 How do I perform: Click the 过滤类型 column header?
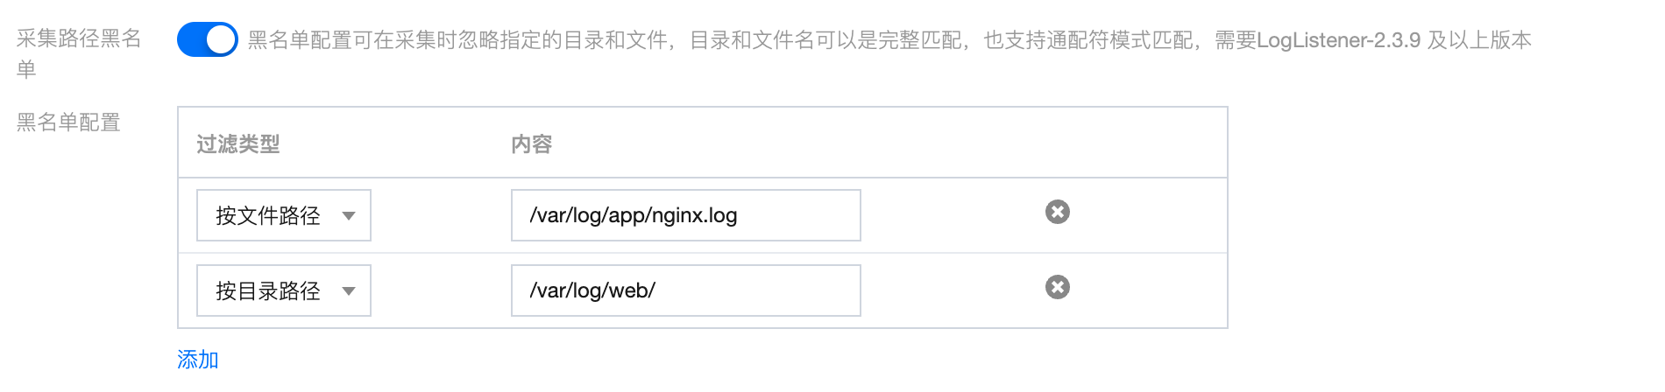[x=238, y=144]
